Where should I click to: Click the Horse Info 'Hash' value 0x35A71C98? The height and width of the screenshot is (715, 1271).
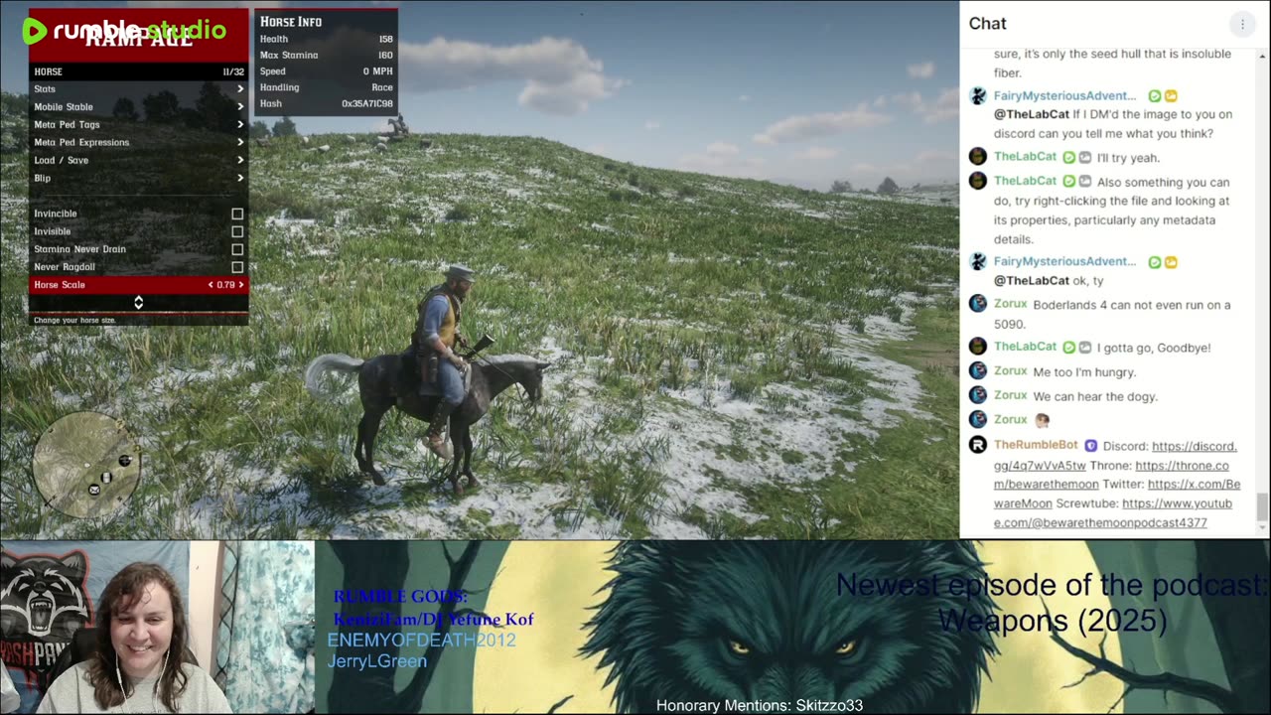tap(367, 103)
